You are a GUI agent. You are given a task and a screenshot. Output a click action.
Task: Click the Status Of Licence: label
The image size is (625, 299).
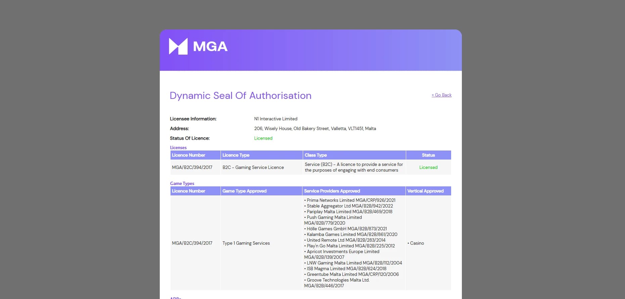(190, 138)
